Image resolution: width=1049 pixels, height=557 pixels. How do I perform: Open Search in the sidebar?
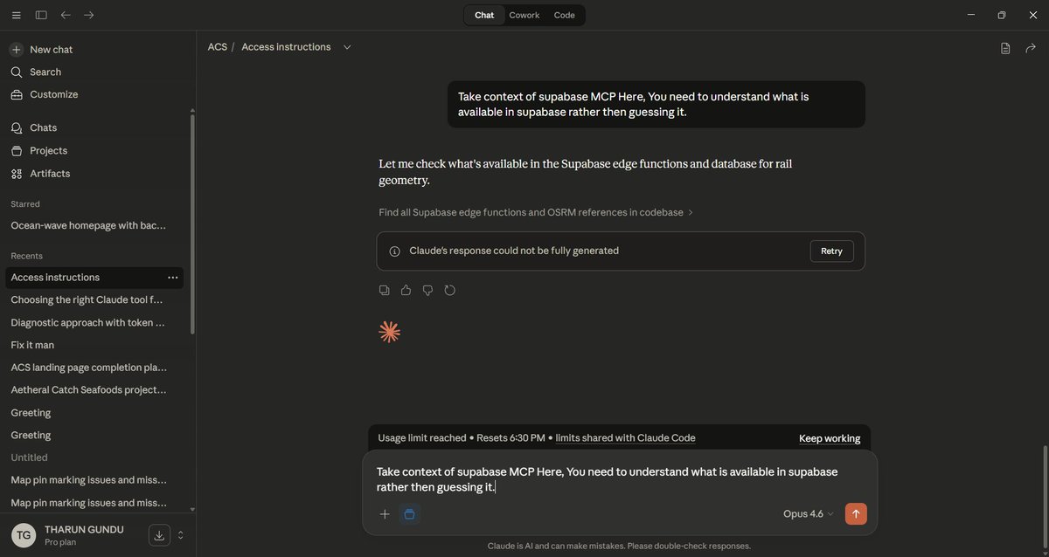pos(36,72)
